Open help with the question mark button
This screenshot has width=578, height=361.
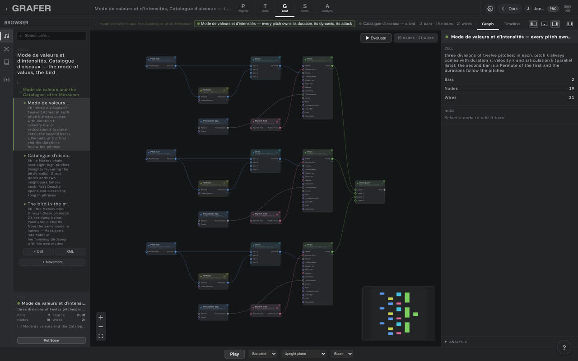[564, 347]
